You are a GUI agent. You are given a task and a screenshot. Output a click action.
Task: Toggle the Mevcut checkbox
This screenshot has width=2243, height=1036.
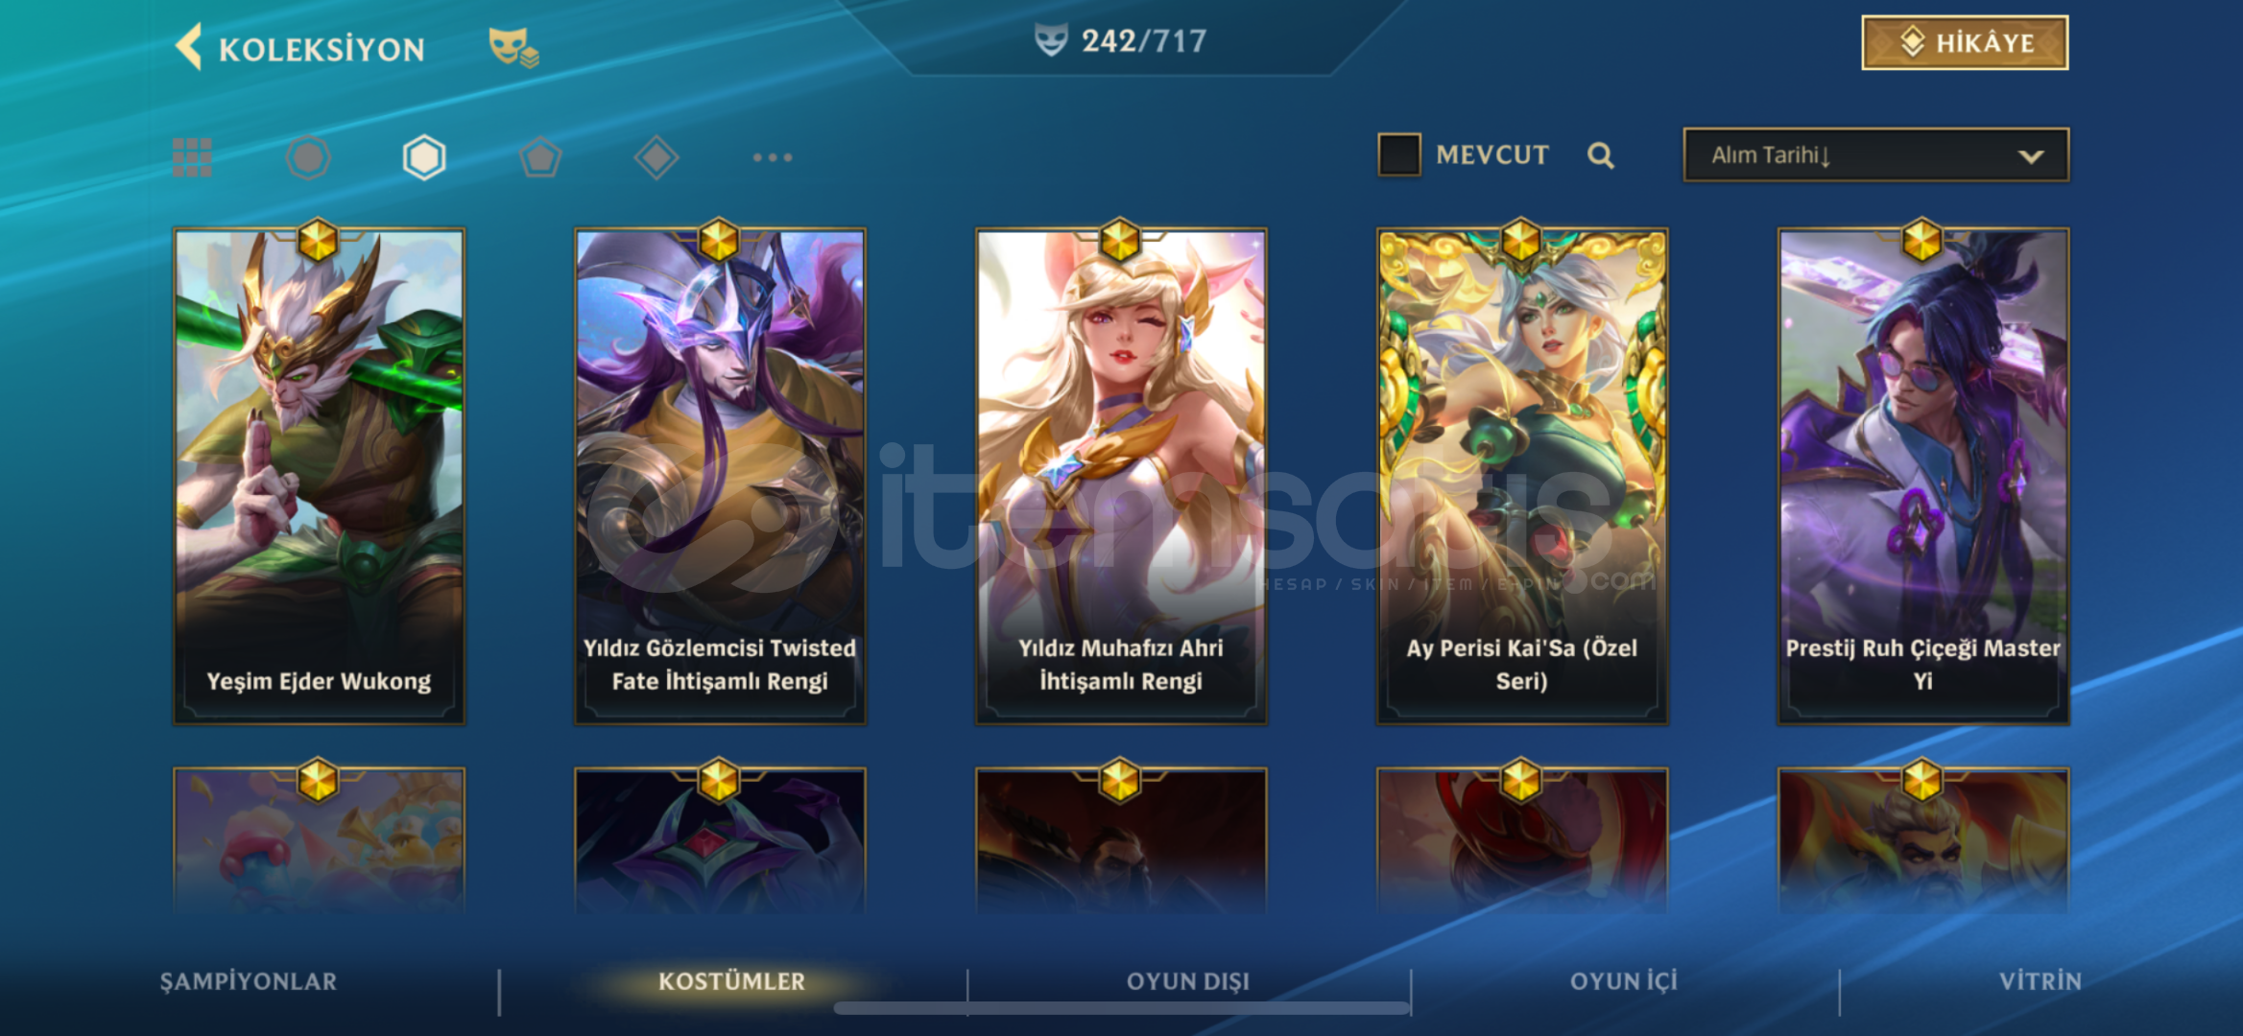1398,154
